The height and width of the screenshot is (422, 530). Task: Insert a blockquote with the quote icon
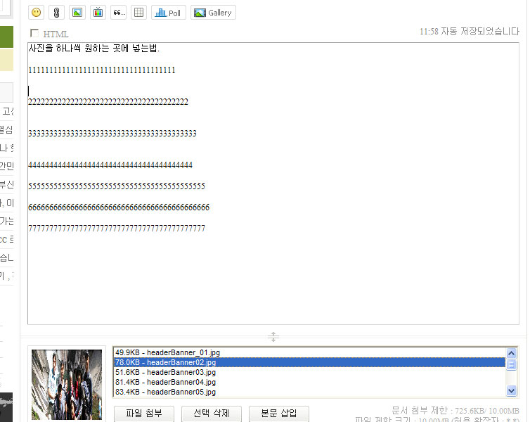[119, 13]
